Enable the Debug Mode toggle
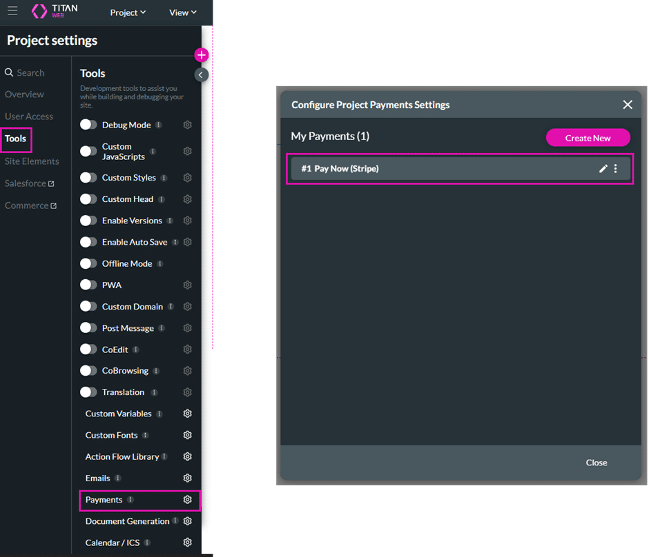Viewport: 649px width, 557px height. pos(88,125)
